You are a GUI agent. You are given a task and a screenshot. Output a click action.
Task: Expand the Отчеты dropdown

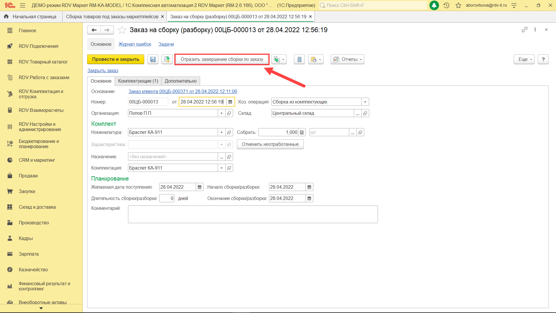pos(348,59)
